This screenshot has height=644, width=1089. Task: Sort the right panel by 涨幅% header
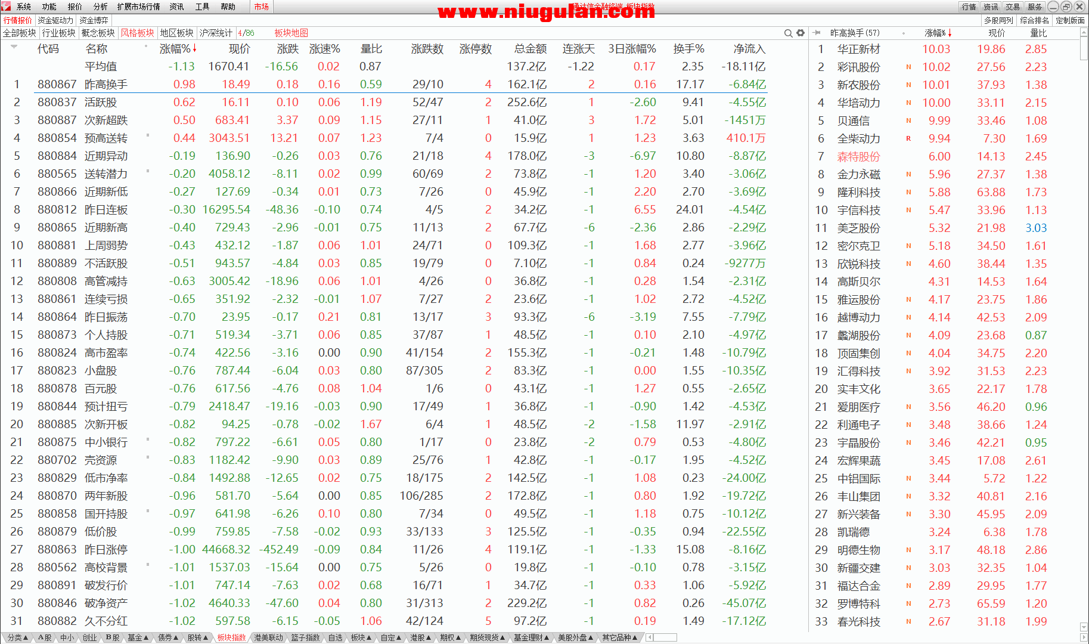coord(938,33)
